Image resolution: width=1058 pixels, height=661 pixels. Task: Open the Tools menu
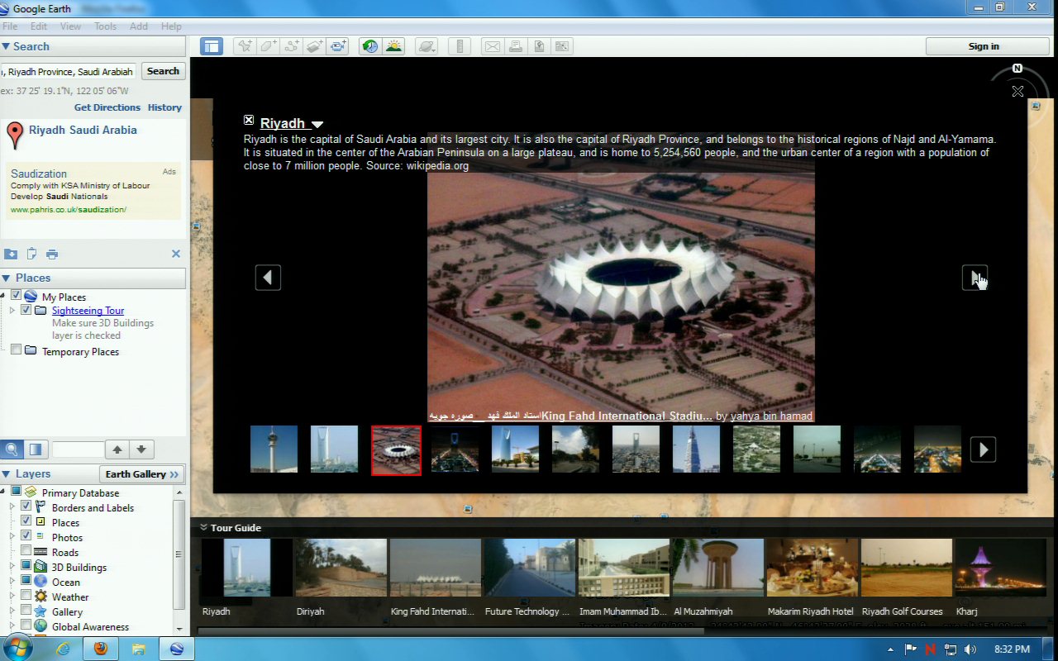105,26
